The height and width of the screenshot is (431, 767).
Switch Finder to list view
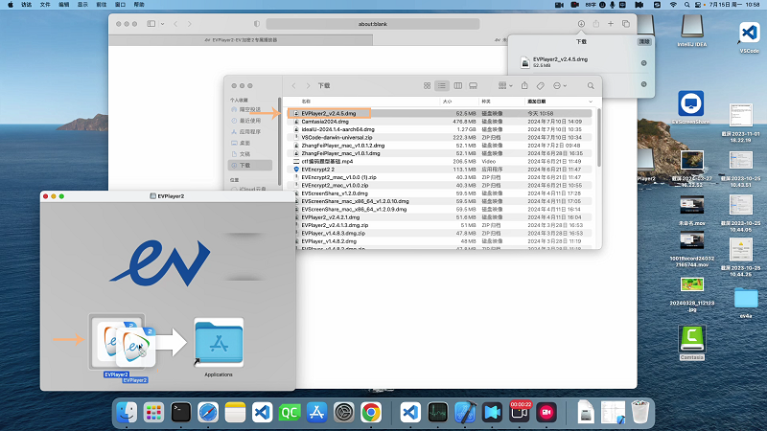(x=442, y=85)
